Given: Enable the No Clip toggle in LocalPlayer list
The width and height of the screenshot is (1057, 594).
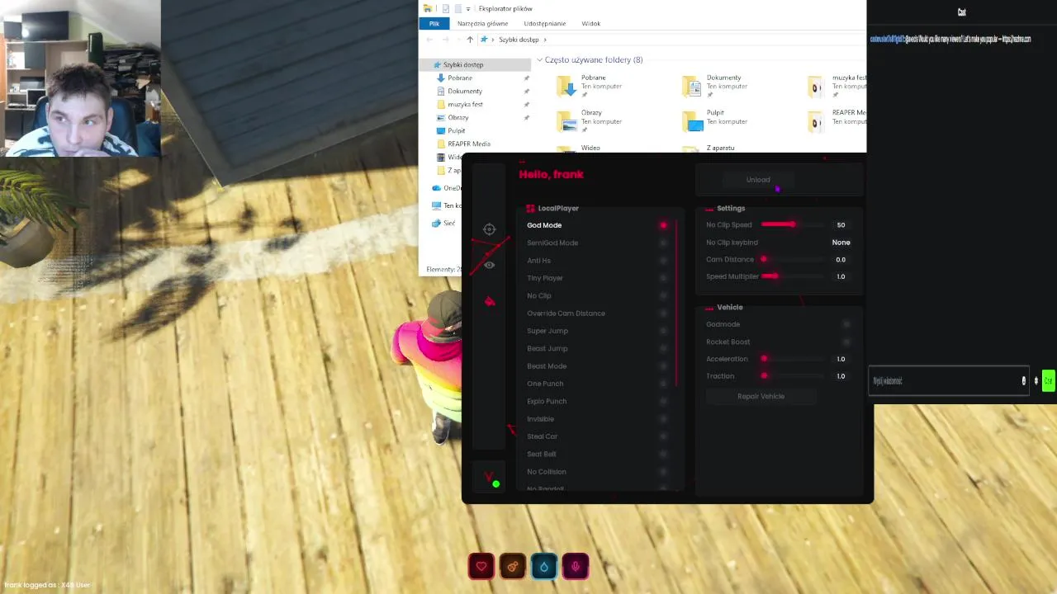Looking at the screenshot, I should click(663, 295).
